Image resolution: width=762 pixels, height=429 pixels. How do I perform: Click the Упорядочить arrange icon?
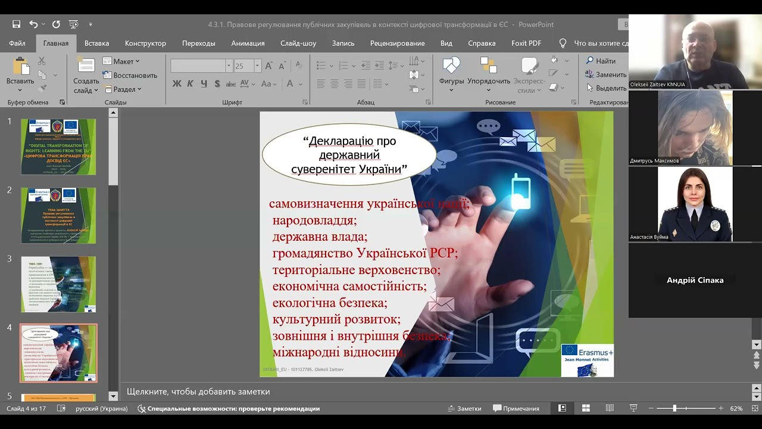coord(488,66)
